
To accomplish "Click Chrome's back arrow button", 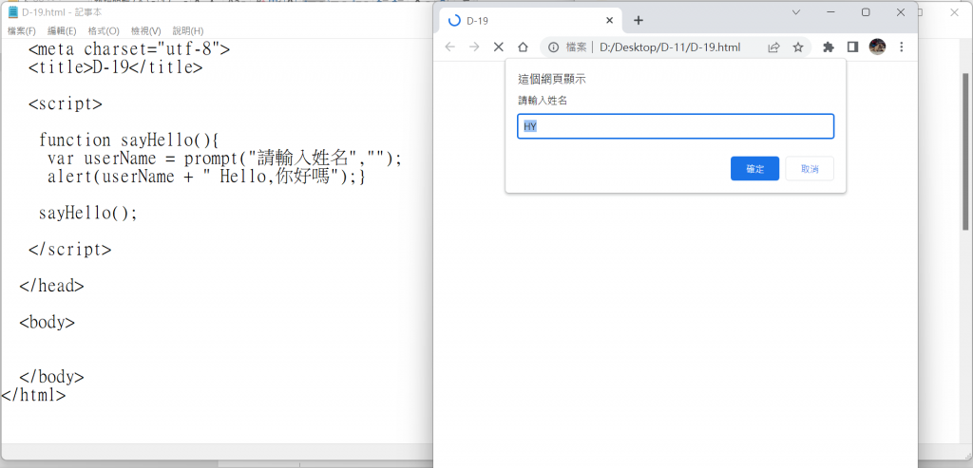I will 450,47.
